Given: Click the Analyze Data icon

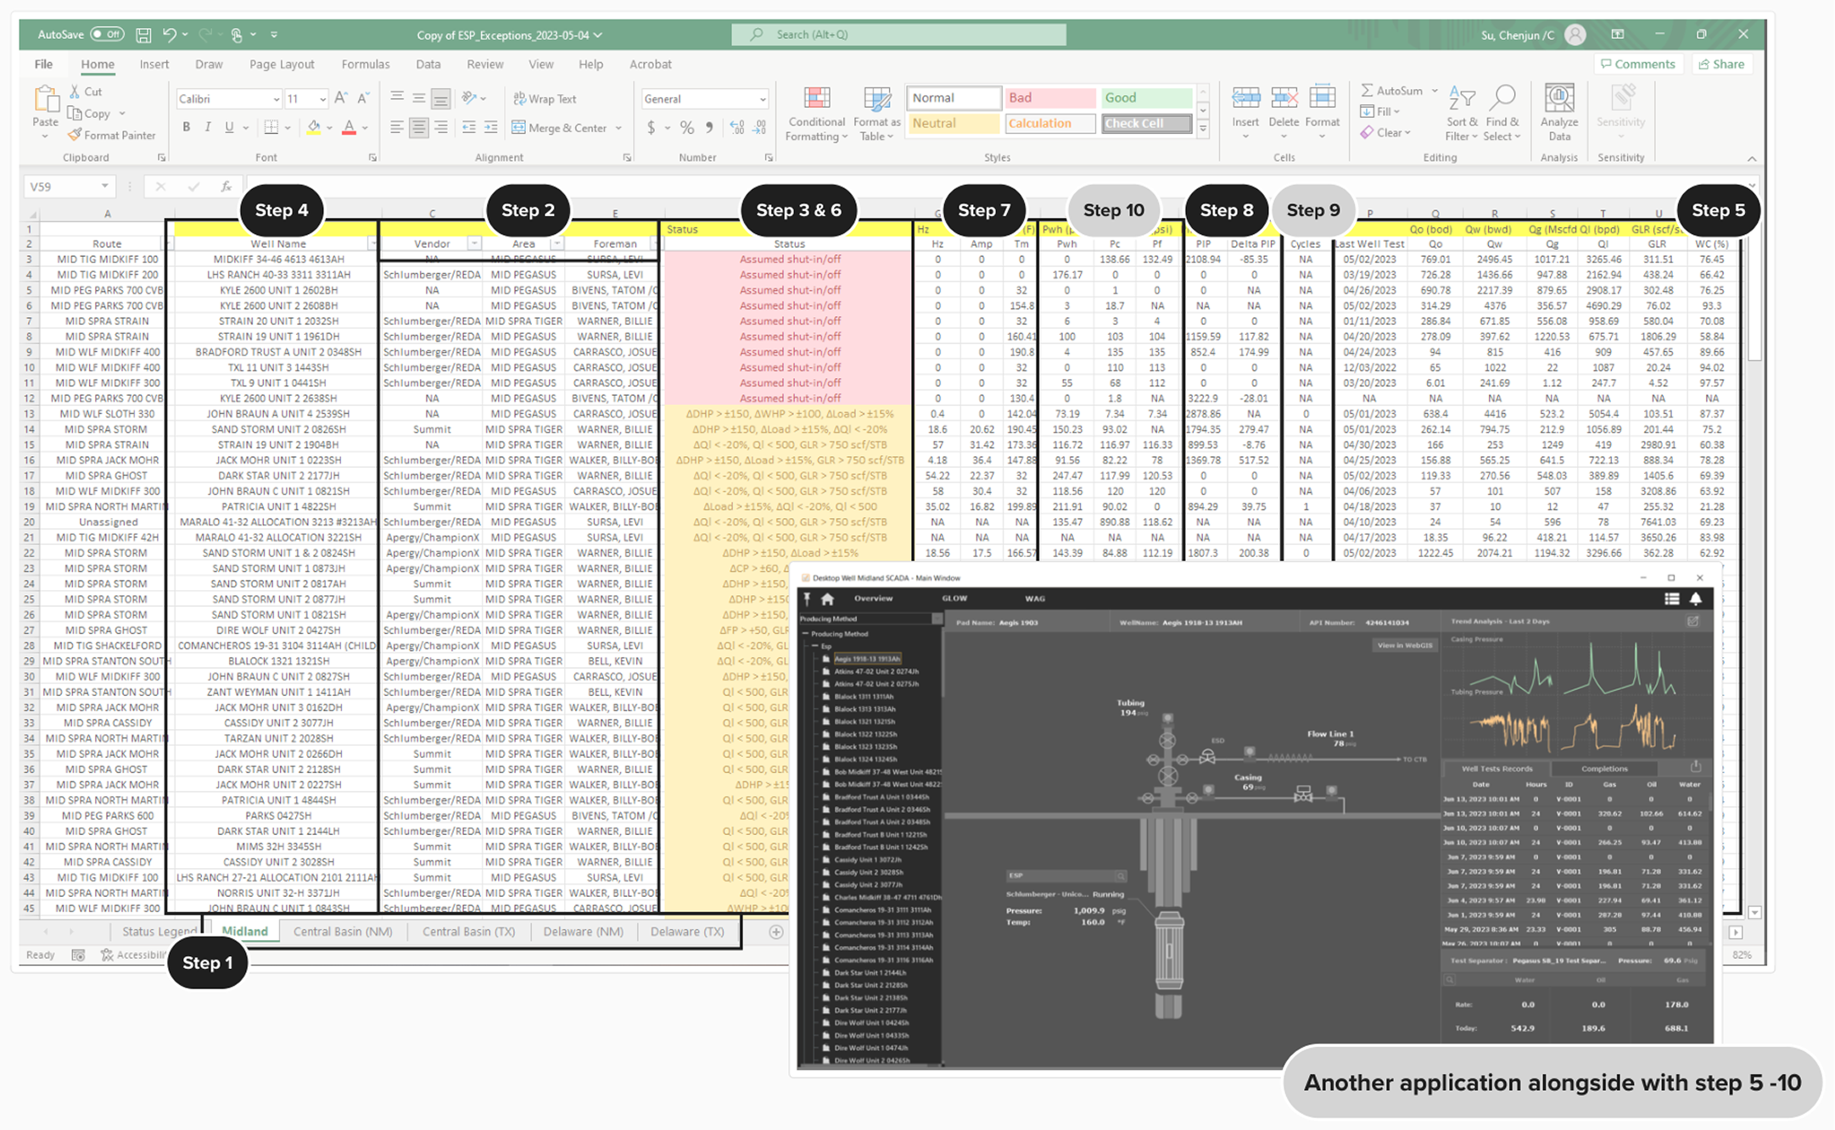Looking at the screenshot, I should click(x=1558, y=98).
